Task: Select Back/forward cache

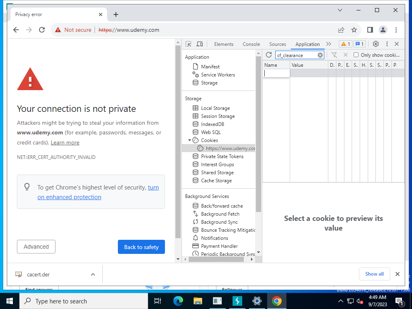Action: pyautogui.click(x=222, y=206)
